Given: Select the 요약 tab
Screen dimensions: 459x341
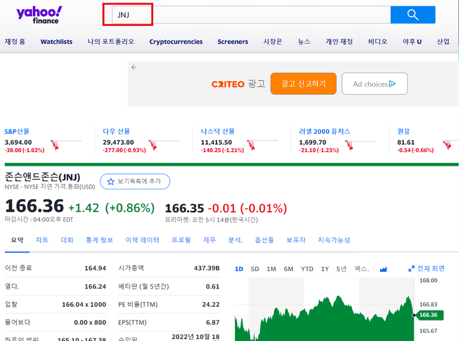Looking at the screenshot, I should (17, 240).
